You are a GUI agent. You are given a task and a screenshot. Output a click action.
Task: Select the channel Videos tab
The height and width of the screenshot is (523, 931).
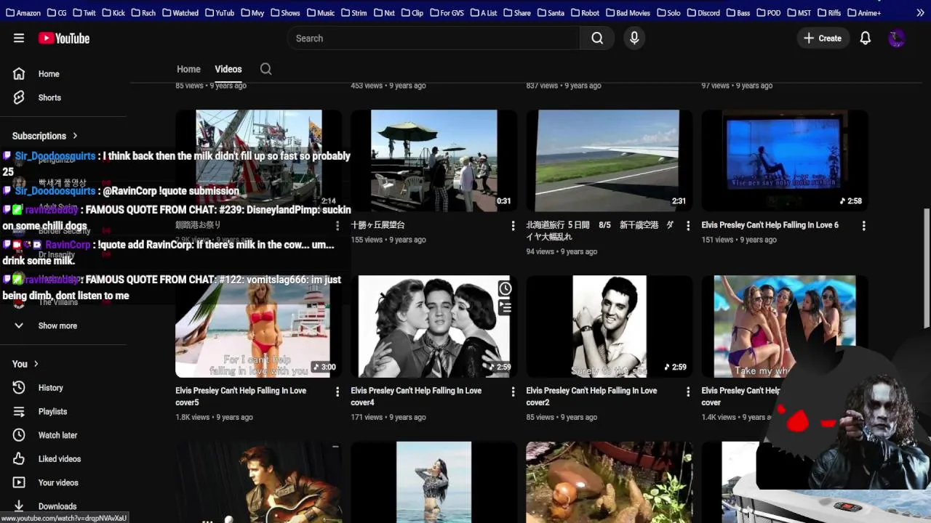pyautogui.click(x=228, y=69)
